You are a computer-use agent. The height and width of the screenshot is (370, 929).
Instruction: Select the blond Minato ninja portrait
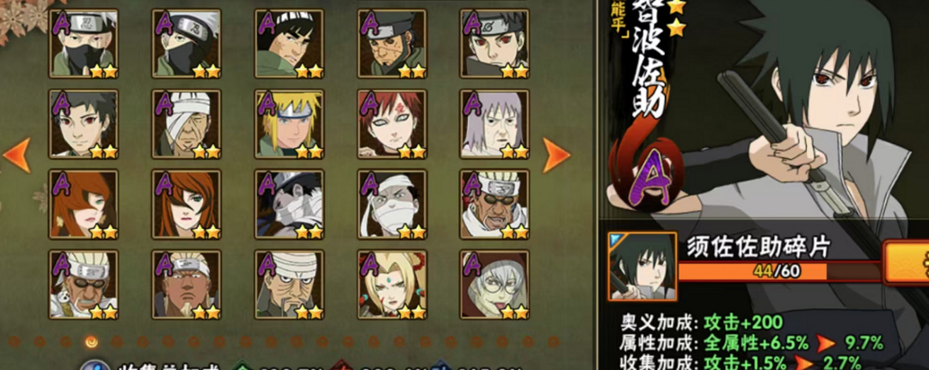[289, 123]
